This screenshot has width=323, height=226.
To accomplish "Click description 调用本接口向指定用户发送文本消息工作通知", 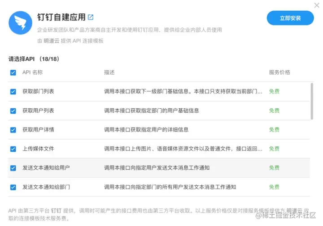I will coord(157,168).
